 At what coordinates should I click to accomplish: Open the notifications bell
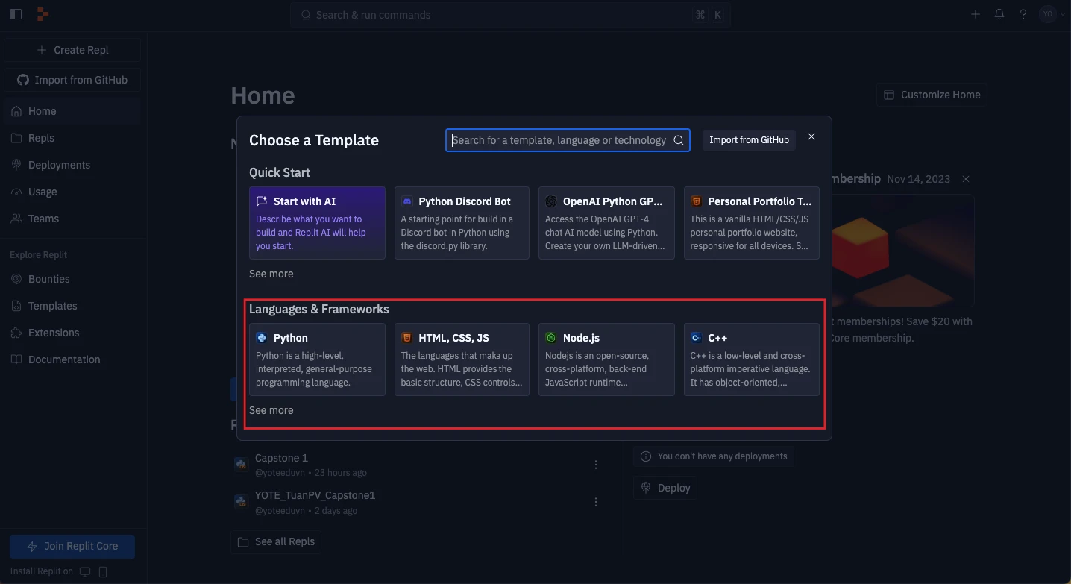pyautogui.click(x=999, y=14)
